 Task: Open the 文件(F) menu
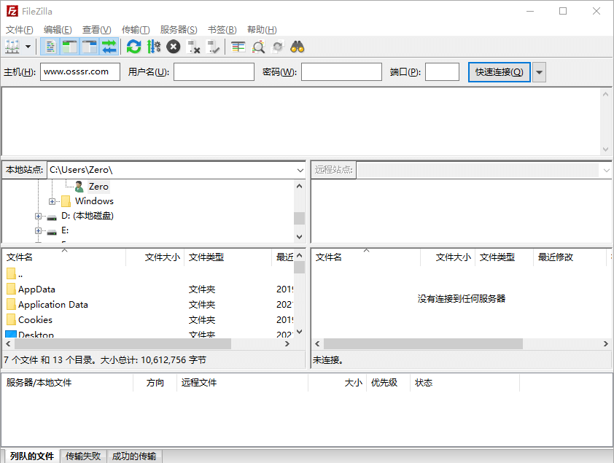pyautogui.click(x=19, y=30)
